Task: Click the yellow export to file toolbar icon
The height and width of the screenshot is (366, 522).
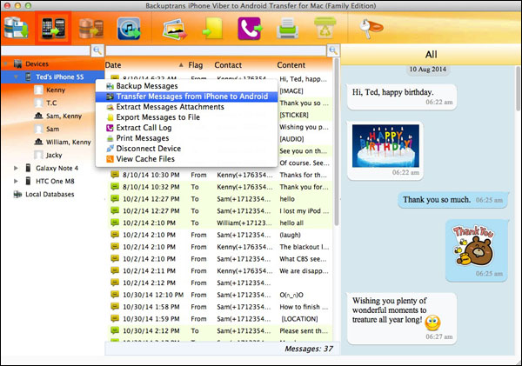Action: (x=212, y=29)
